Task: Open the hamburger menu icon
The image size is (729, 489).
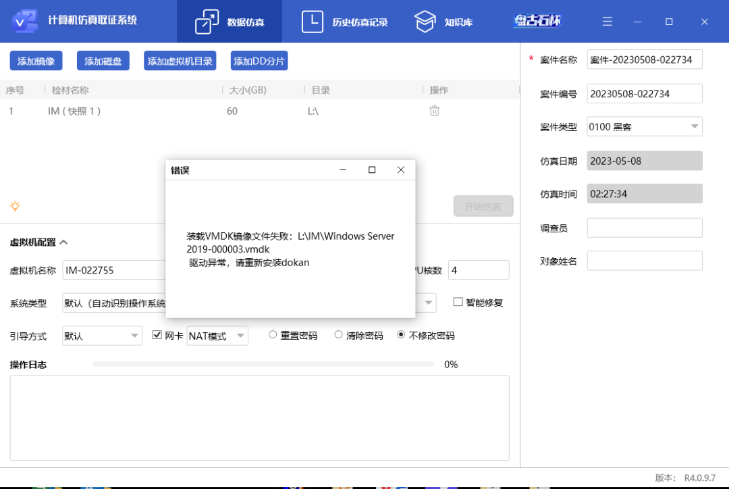Action: (x=607, y=22)
